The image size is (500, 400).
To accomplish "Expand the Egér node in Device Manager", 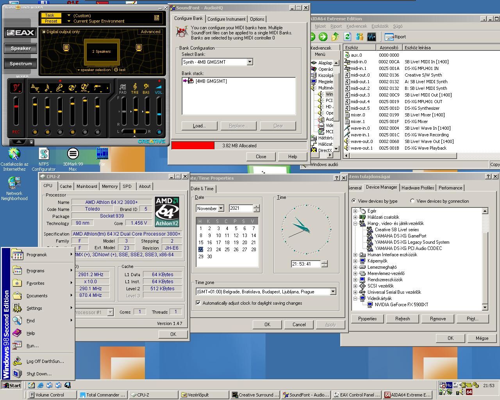I will click(x=355, y=211).
